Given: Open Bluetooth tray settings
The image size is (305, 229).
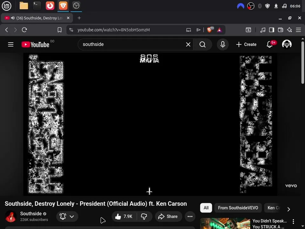Looking at the screenshot, I should coord(260,6).
